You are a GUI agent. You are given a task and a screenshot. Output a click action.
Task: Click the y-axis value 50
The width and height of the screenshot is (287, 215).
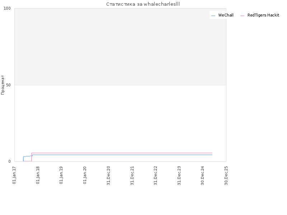coord(8,85)
